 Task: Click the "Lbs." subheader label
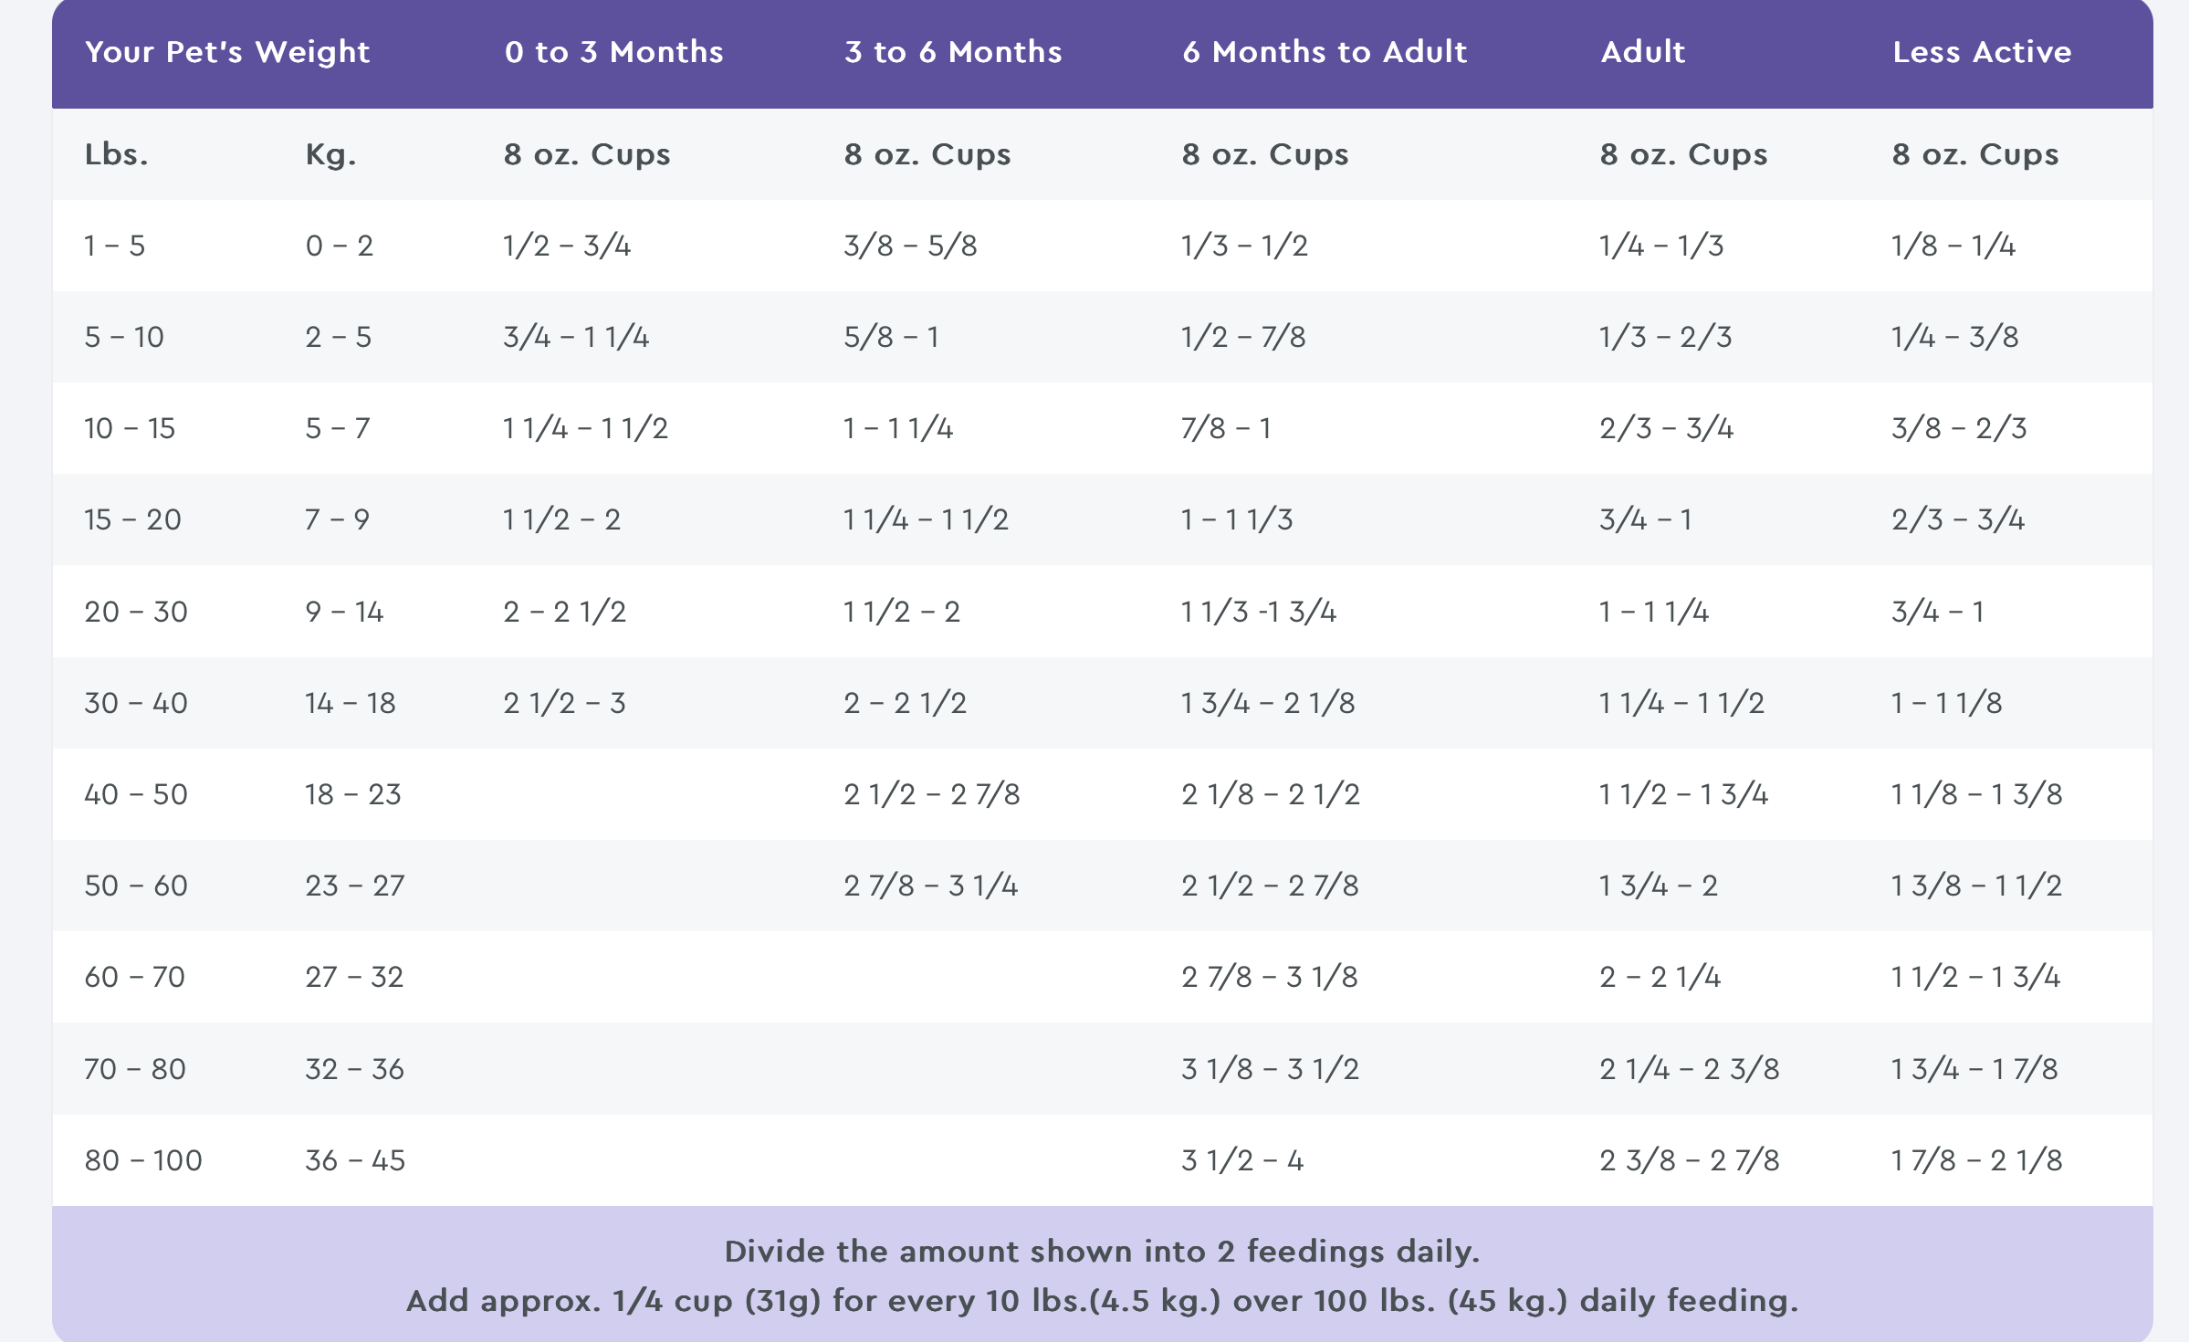tap(116, 154)
